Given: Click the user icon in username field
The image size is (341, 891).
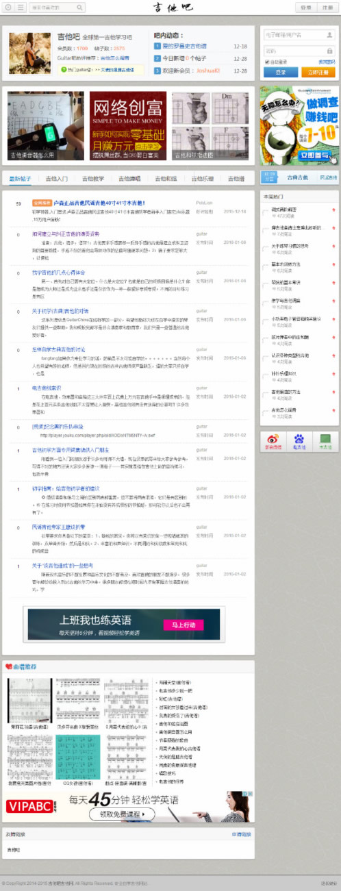Looking at the screenshot, I should tap(329, 35).
